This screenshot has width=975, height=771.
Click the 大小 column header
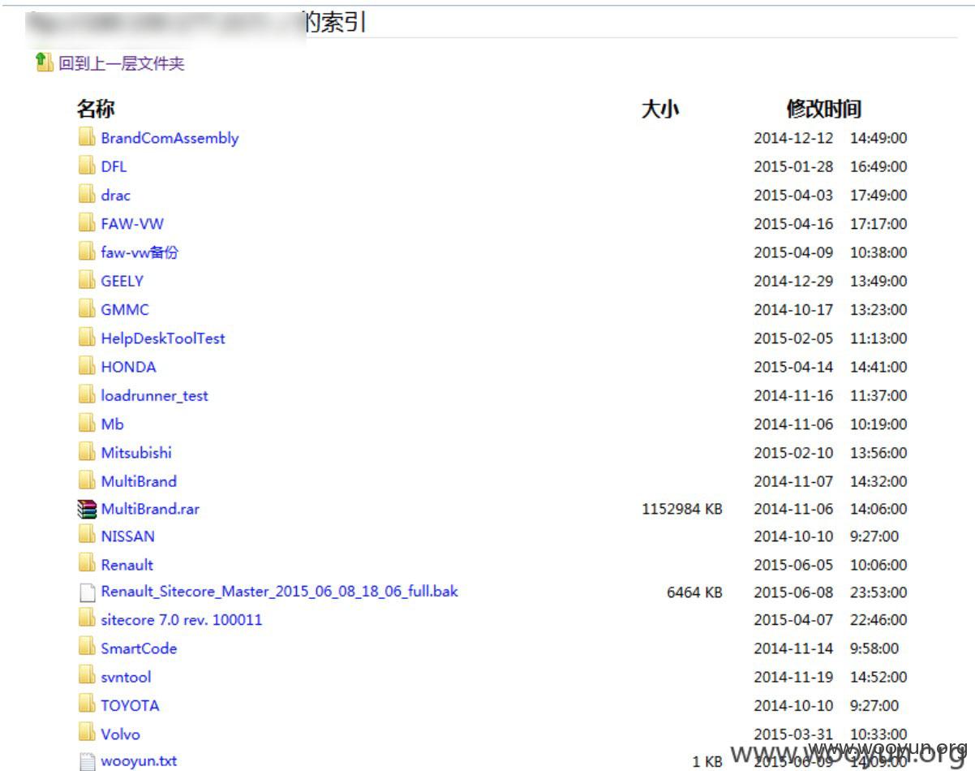click(660, 109)
